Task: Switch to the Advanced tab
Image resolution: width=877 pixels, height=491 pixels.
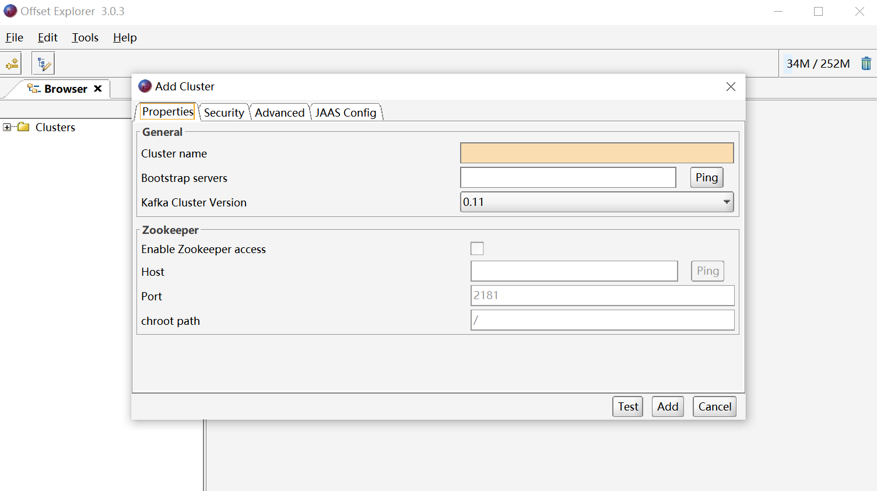Action: tap(279, 113)
